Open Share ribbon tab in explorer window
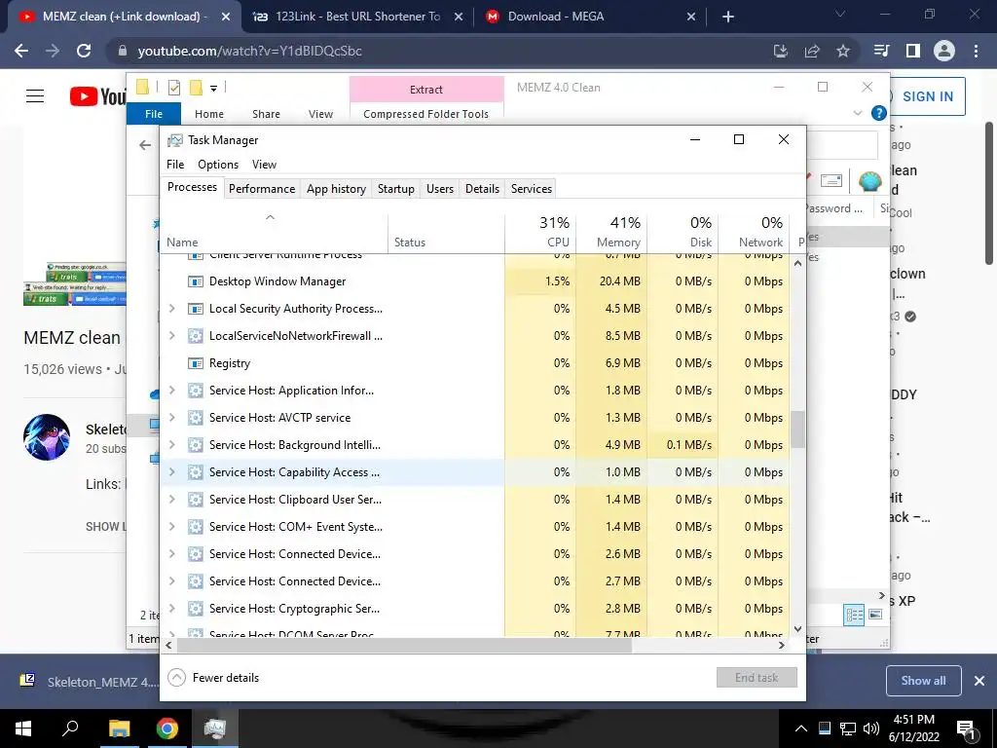 tap(266, 114)
